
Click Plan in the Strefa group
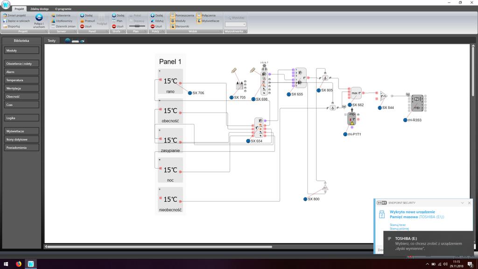coord(117,21)
